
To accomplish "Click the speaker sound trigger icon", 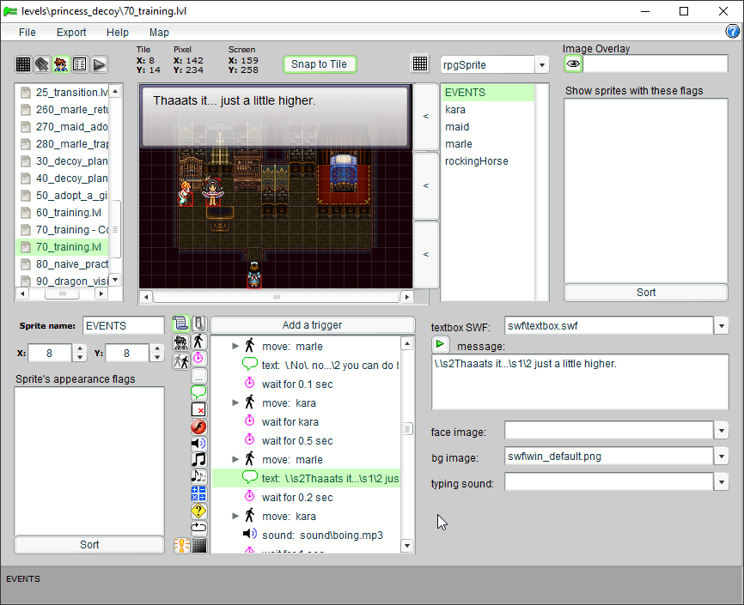I will click(x=198, y=443).
